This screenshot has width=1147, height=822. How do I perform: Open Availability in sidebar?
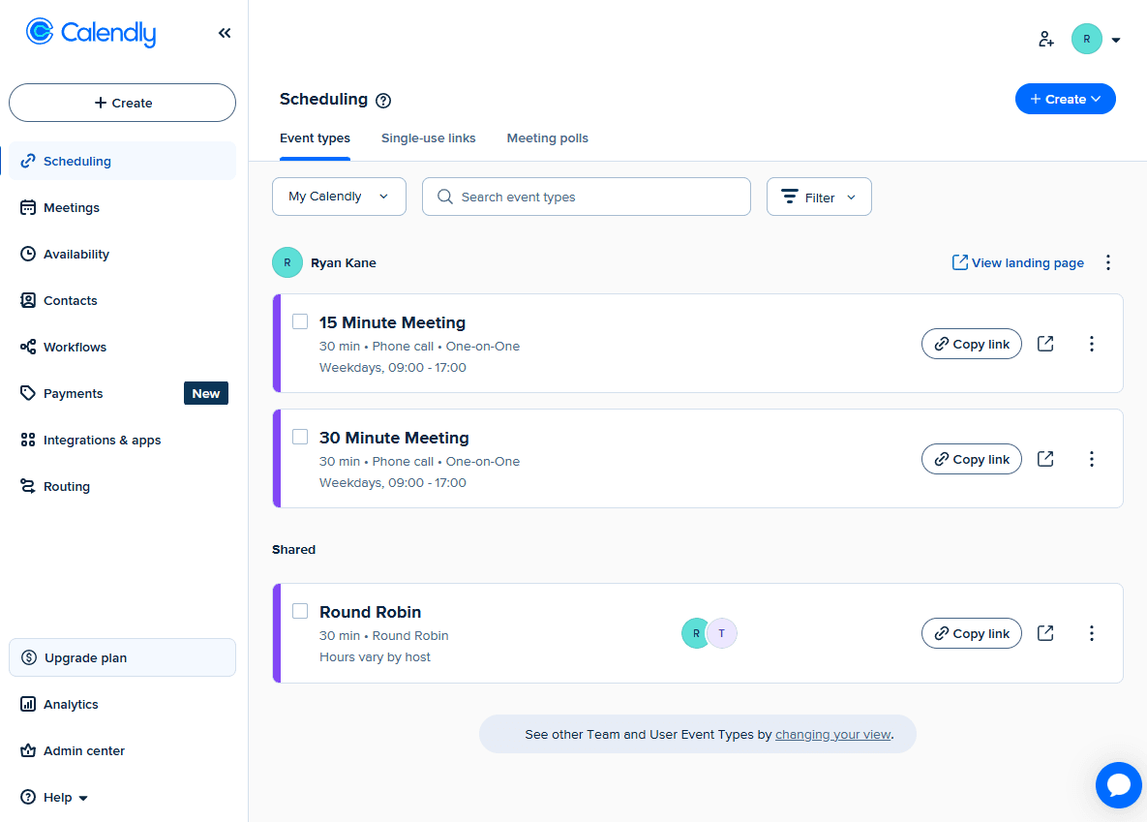tap(122, 254)
